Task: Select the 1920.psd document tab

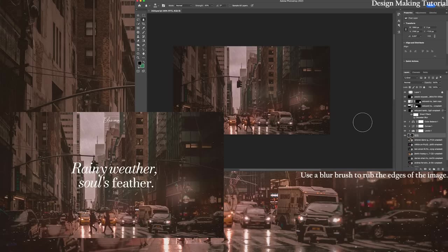Action: click(x=165, y=11)
